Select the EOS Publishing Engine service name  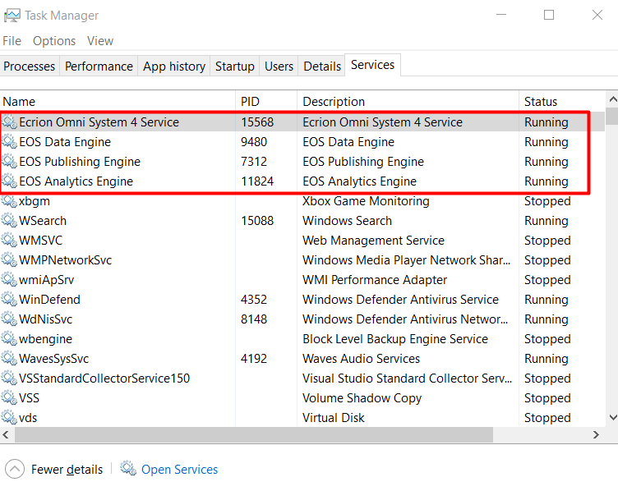pyautogui.click(x=80, y=162)
